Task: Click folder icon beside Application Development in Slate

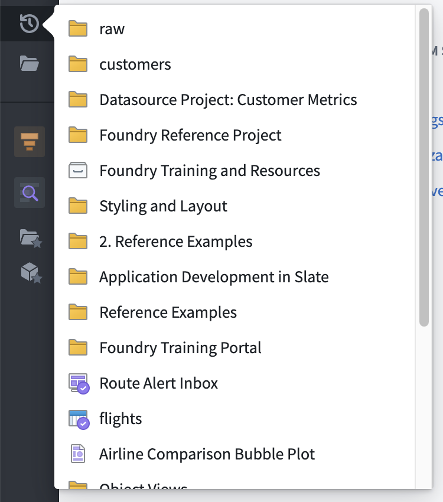Action: click(x=78, y=276)
